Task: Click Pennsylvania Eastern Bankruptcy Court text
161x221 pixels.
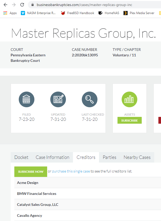Action: click(28, 58)
